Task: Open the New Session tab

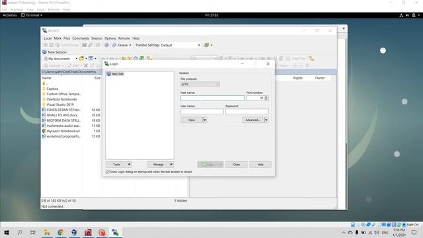Action: (54, 52)
